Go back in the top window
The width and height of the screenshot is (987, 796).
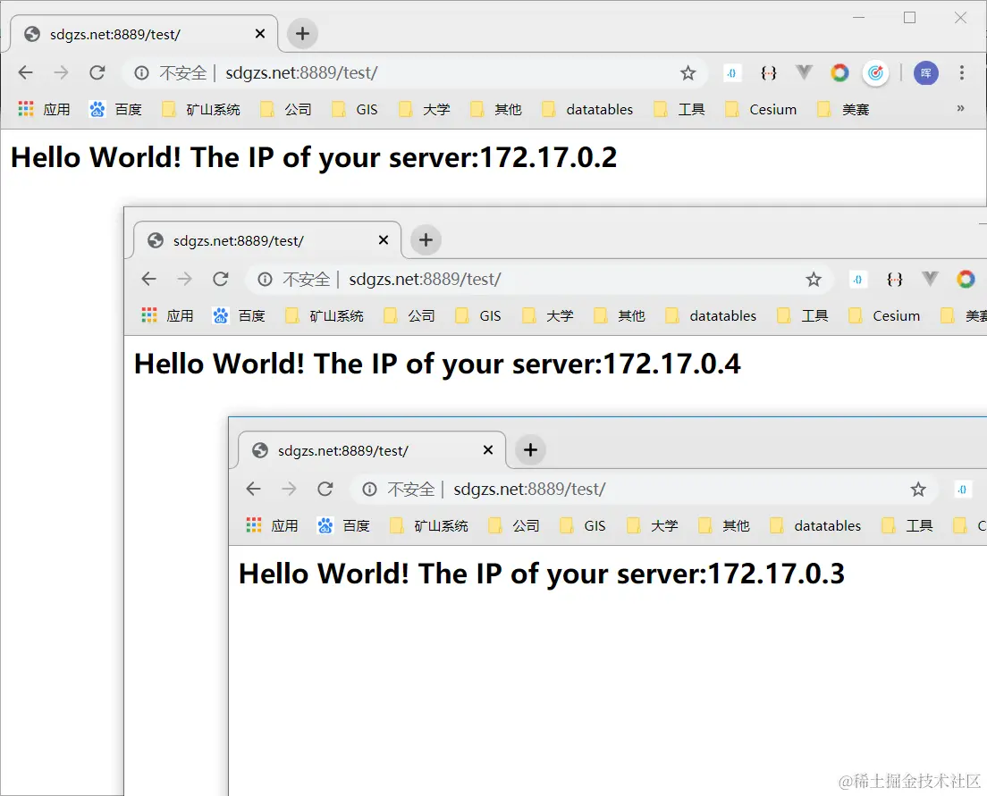(x=25, y=73)
